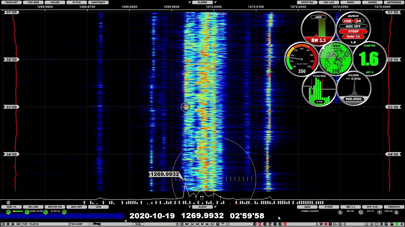Toggle AGC OFF in the AUDIO gauge
The height and width of the screenshot is (227, 405).
pyautogui.click(x=353, y=26)
